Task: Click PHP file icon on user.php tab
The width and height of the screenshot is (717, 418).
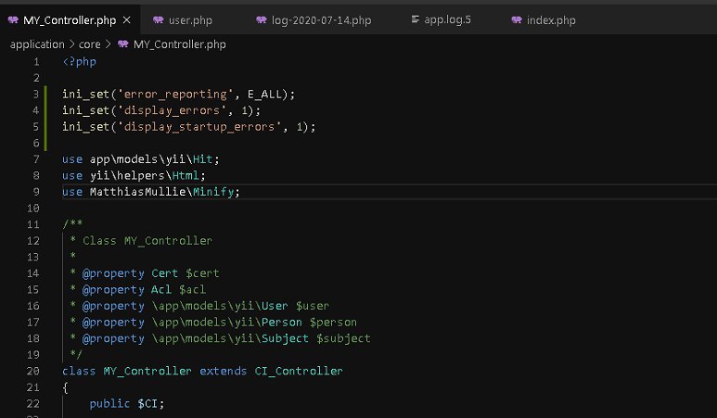Action: 159,19
